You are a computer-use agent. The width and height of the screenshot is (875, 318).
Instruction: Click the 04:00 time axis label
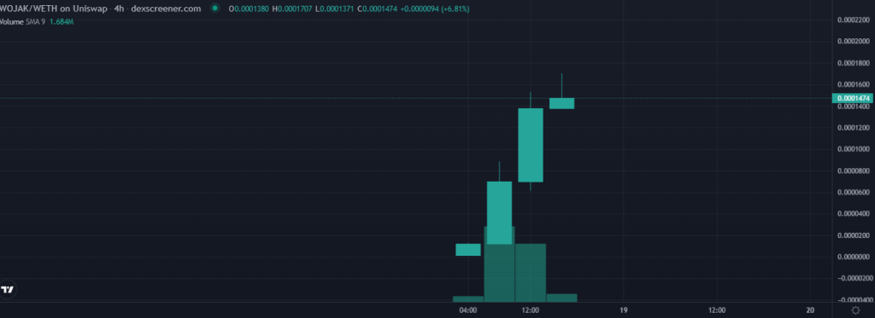coord(467,309)
